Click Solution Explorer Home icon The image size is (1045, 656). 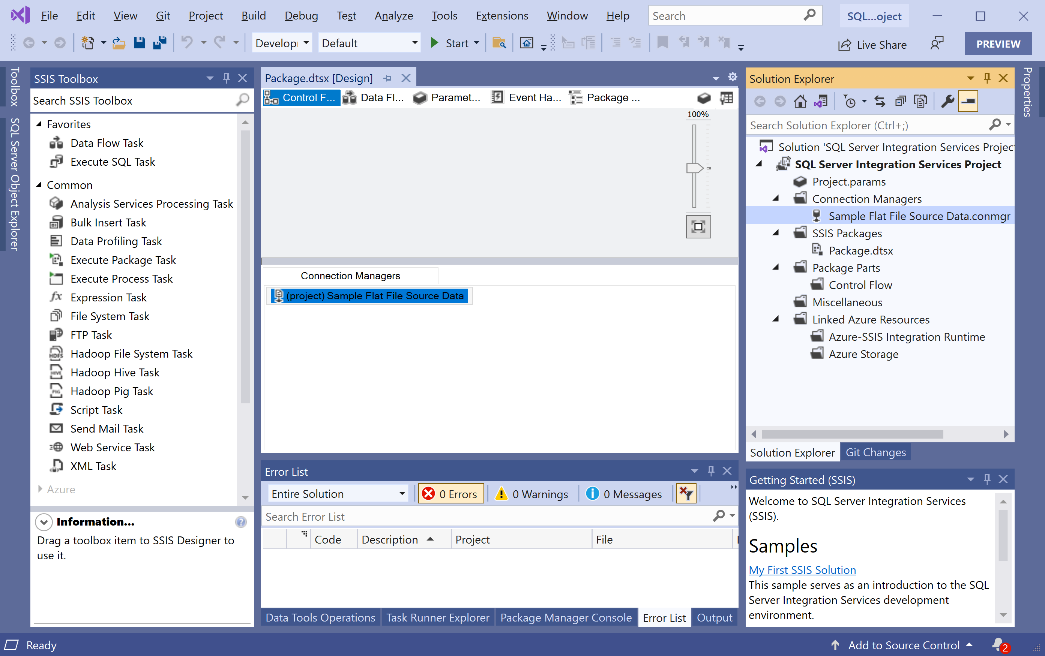(800, 102)
